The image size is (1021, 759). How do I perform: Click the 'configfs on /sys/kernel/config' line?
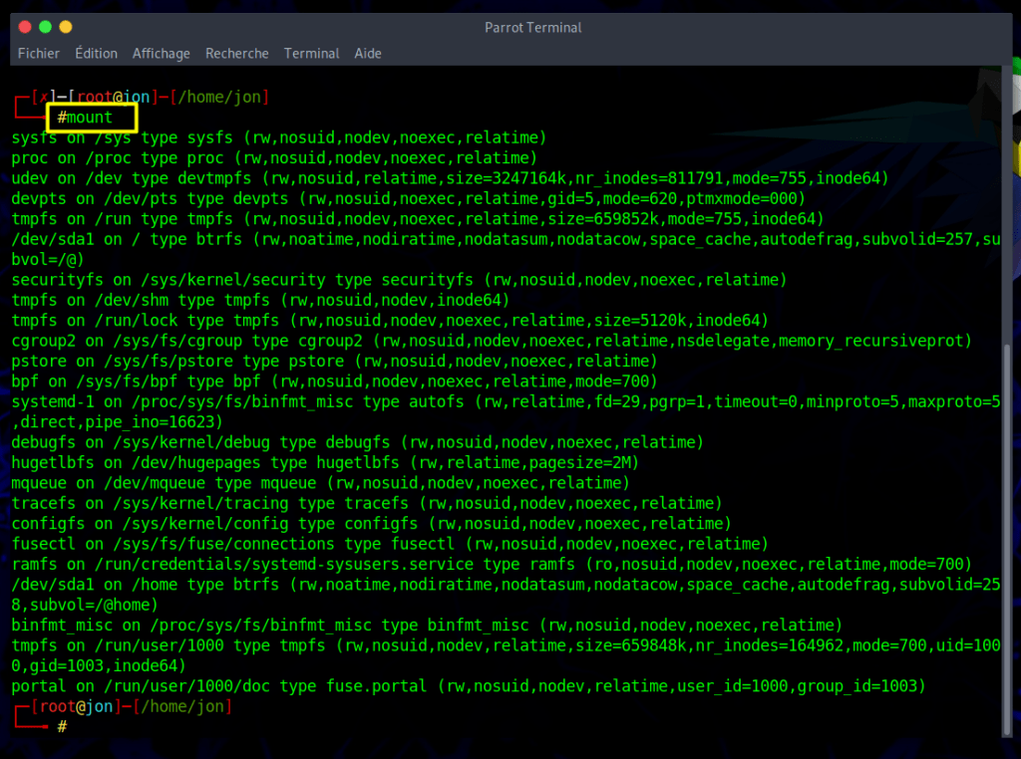click(371, 524)
